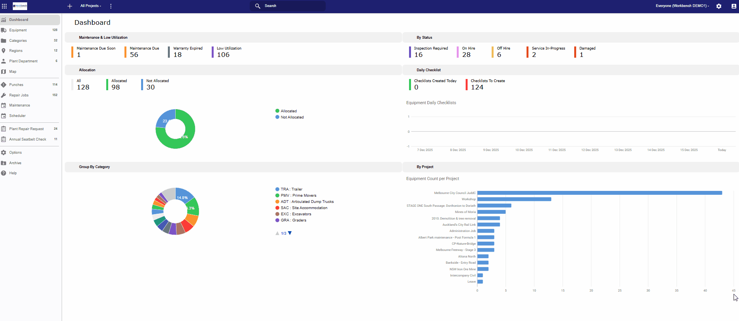Image resolution: width=739 pixels, height=321 pixels.
Task: Open the Inspection Required 16 stat
Action: [428, 52]
